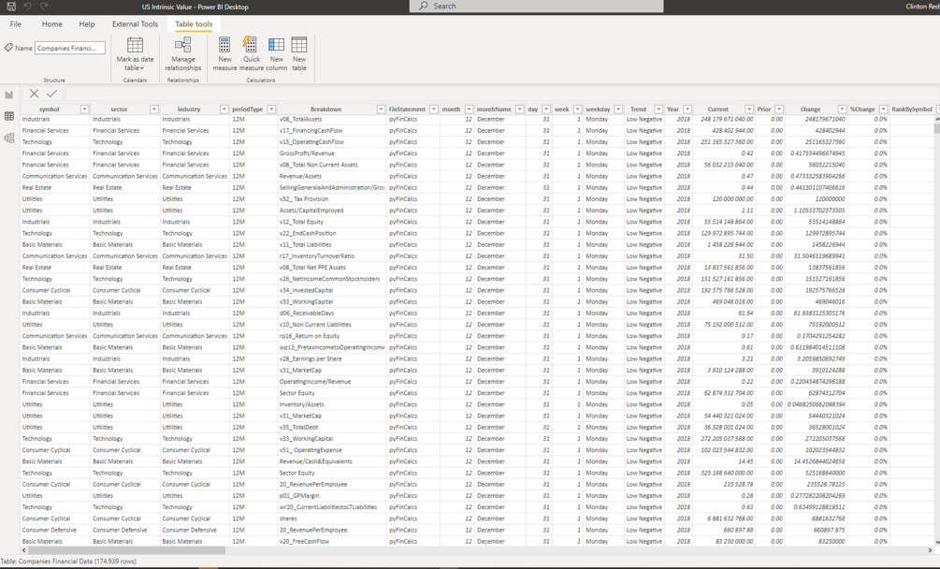Open industry column filter dropdown
The width and height of the screenshot is (940, 569).
[x=224, y=109]
